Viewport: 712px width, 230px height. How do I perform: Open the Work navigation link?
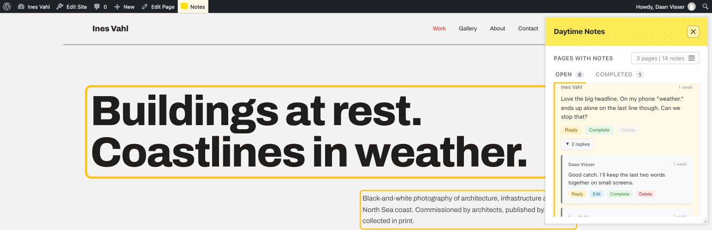pos(439,29)
